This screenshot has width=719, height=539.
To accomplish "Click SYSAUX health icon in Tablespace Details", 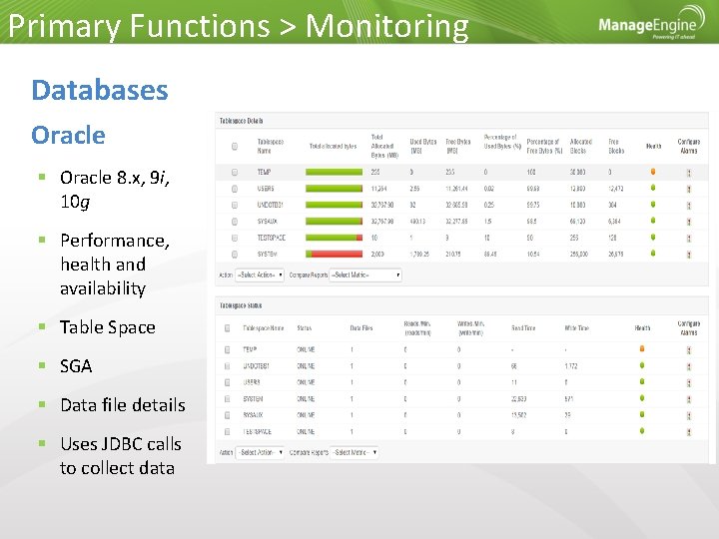I will point(653,221).
